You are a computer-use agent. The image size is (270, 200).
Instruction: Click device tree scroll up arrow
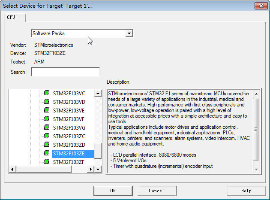(98, 94)
